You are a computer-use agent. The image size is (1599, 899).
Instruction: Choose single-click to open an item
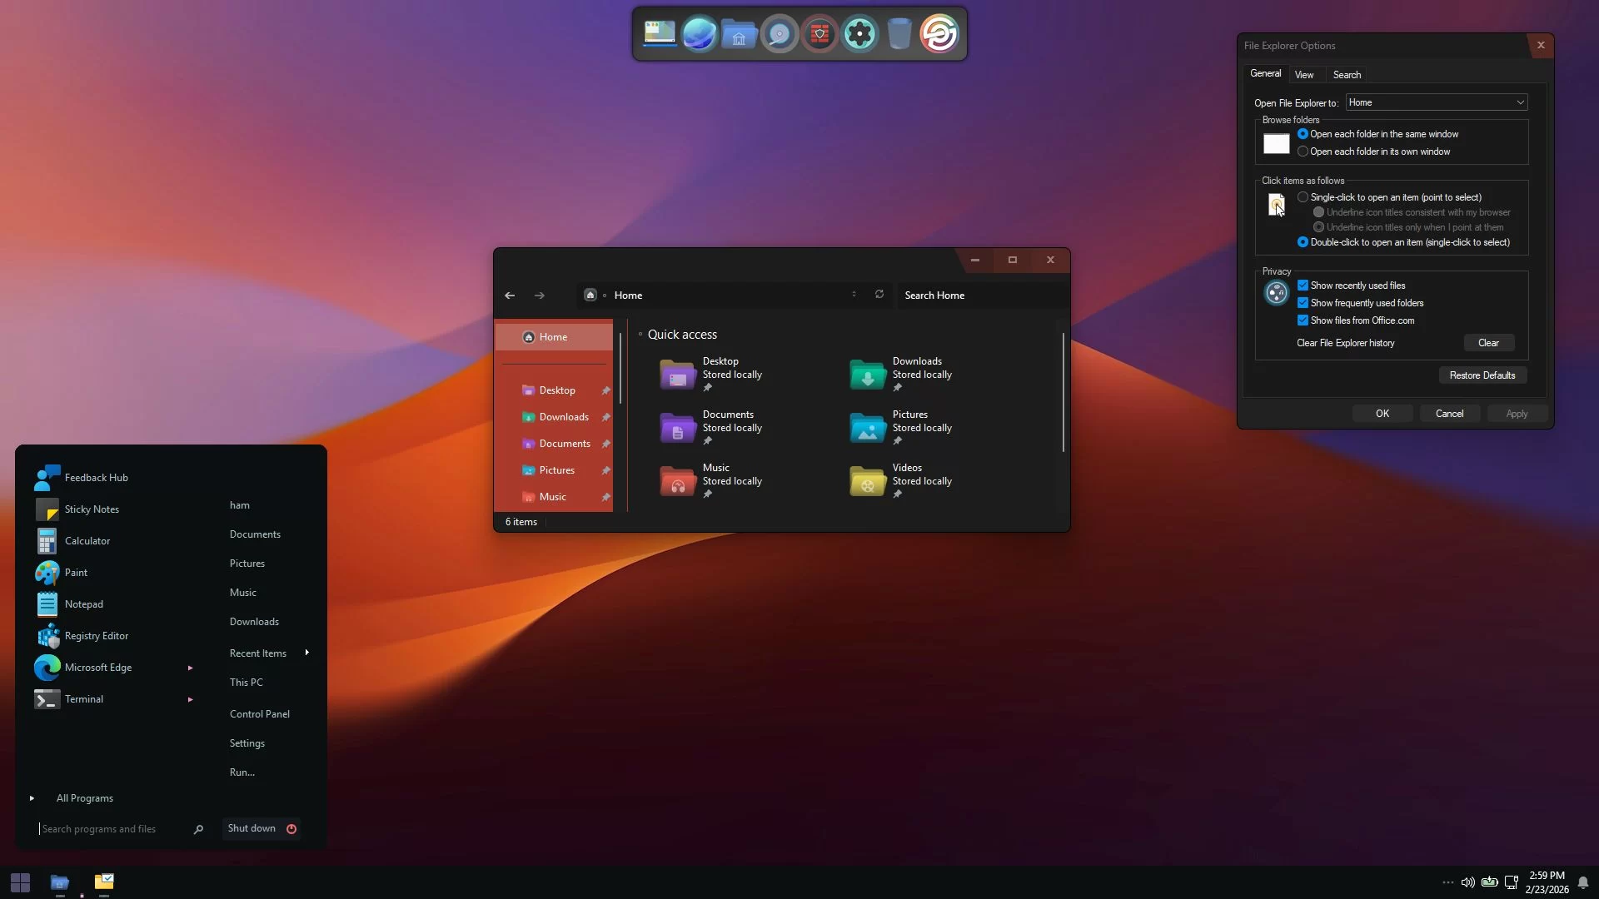pyautogui.click(x=1390, y=197)
